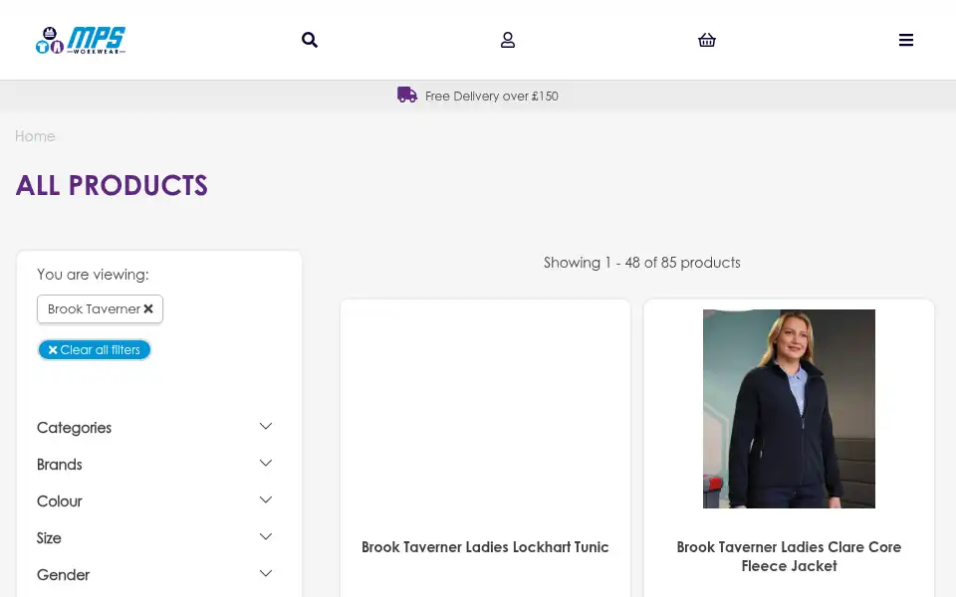View the shopping basket icon

point(707,40)
